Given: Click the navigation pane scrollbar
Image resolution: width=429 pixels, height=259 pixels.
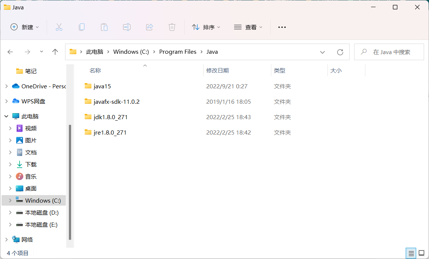Looking at the screenshot, I should point(70,182).
